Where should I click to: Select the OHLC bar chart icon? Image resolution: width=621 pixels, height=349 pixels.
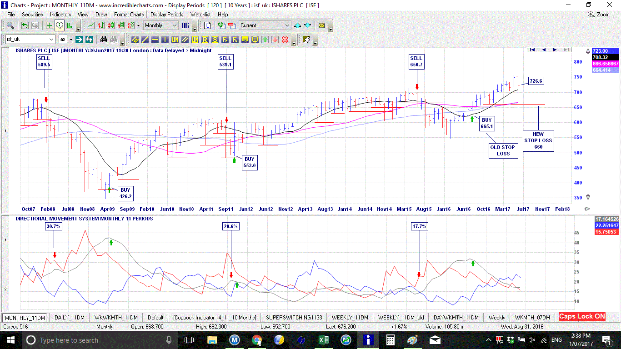(x=101, y=25)
